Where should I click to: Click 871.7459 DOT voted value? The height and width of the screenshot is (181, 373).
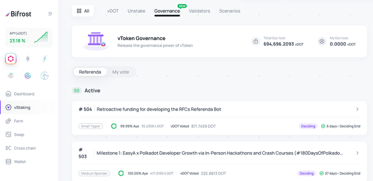click(203, 126)
